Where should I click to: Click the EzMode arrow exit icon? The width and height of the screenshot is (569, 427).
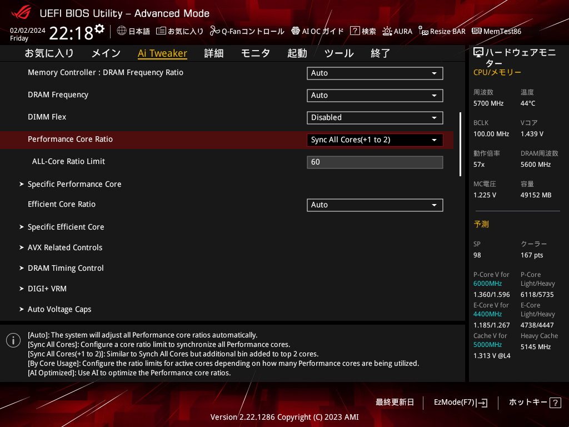click(x=483, y=403)
